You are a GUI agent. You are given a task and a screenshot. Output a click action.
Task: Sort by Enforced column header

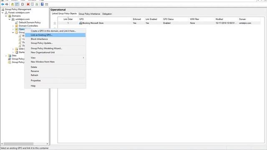click(138, 19)
